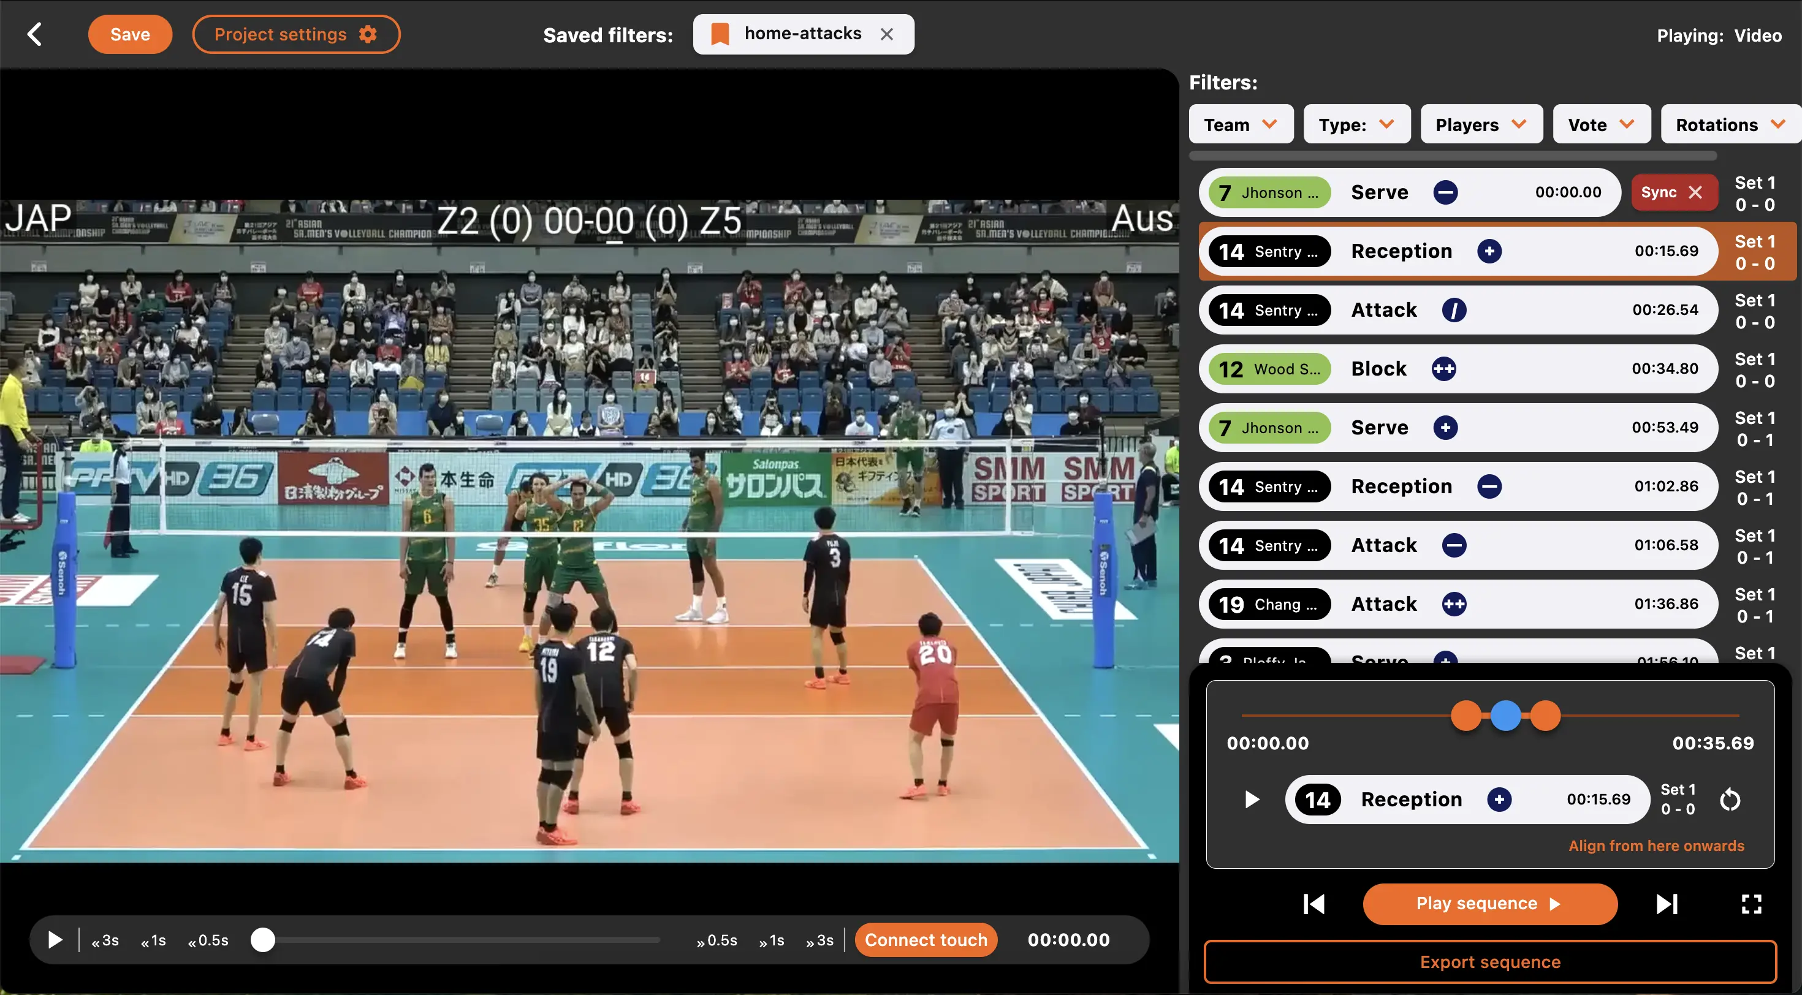Click the minus vote icon on Serve 00:00.00
The height and width of the screenshot is (995, 1802).
coord(1445,192)
